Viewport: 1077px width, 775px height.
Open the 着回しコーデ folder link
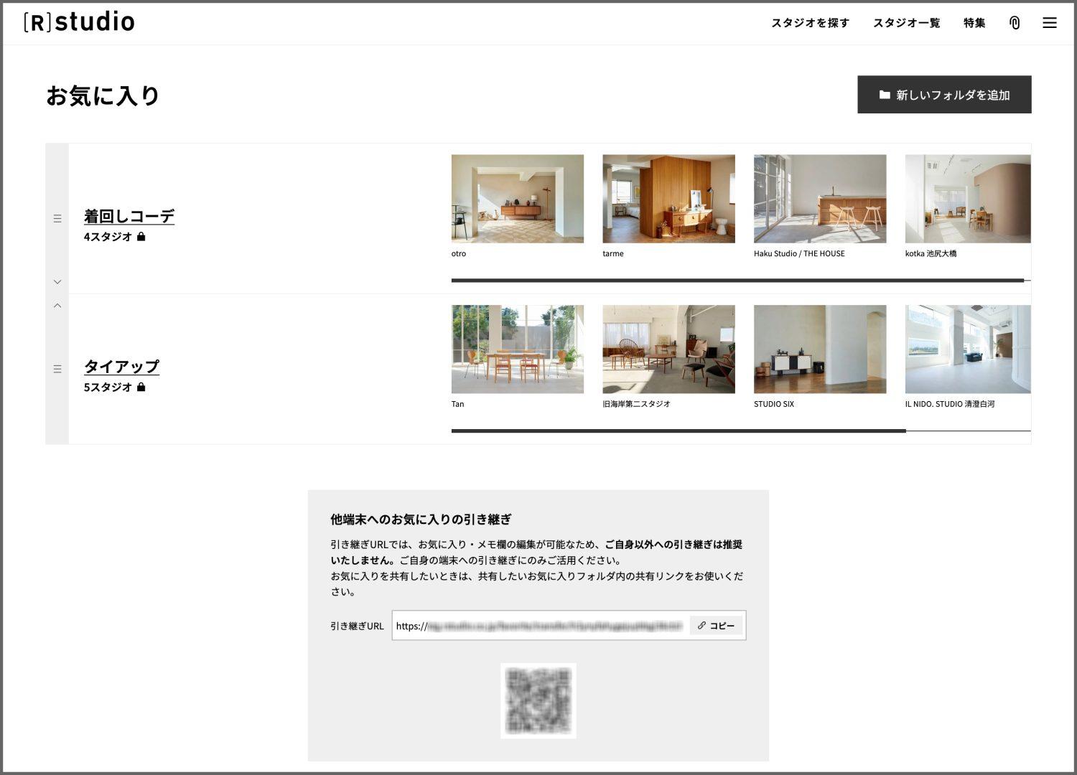[x=129, y=216]
